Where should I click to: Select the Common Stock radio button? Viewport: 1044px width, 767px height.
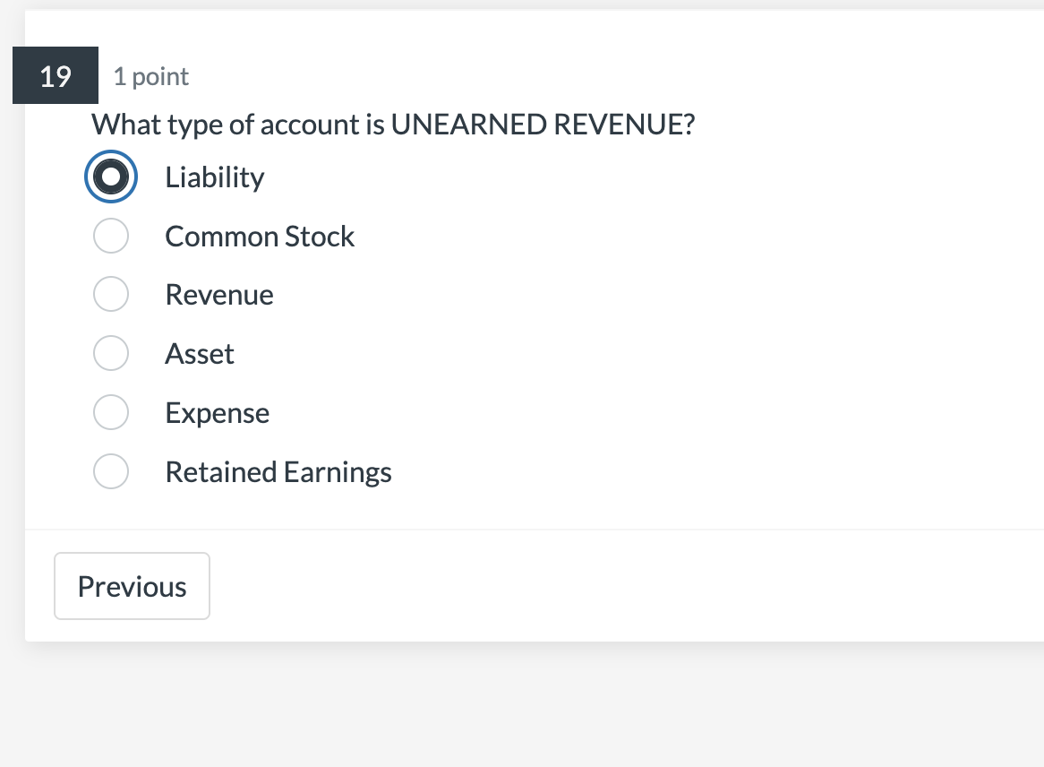point(111,236)
